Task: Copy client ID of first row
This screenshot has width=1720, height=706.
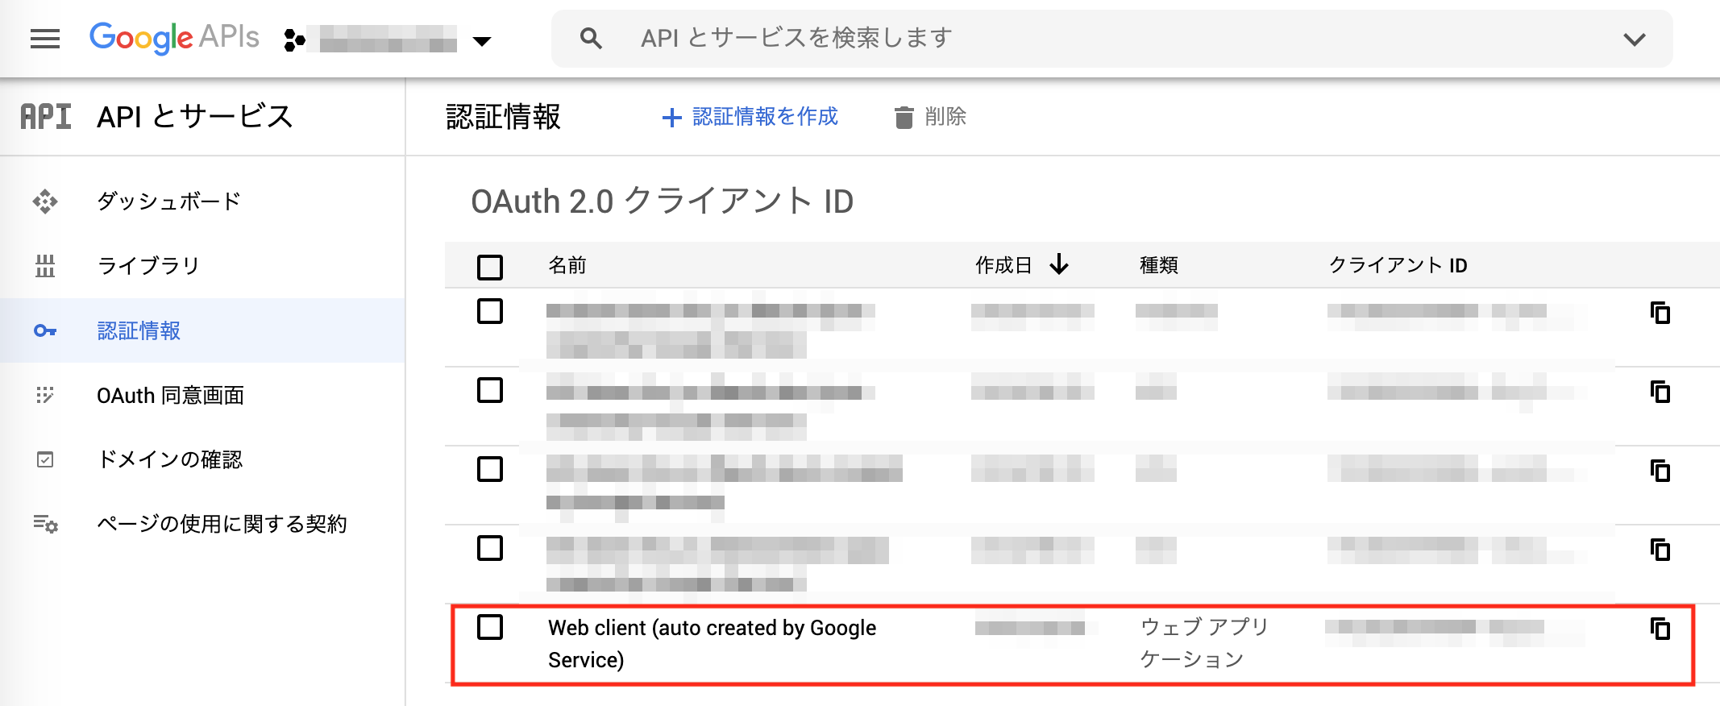Action: [1660, 313]
